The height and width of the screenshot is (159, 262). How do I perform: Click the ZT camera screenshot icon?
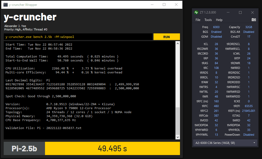click(254, 20)
